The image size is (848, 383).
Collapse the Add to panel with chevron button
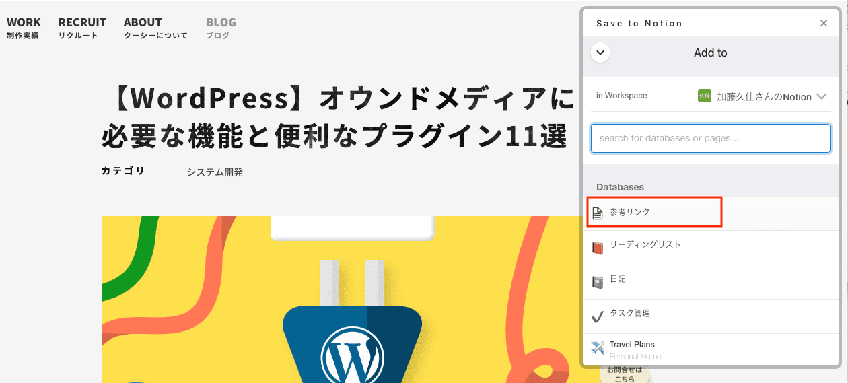[600, 53]
